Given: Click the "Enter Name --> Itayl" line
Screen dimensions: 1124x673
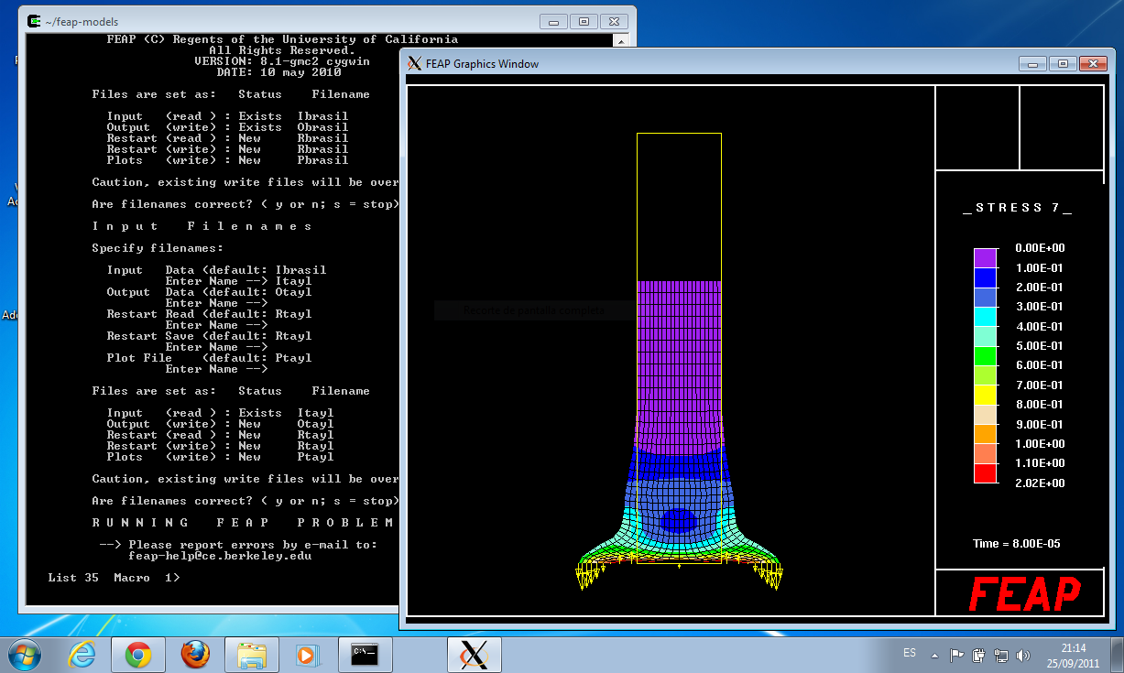Looking at the screenshot, I should pyautogui.click(x=238, y=281).
